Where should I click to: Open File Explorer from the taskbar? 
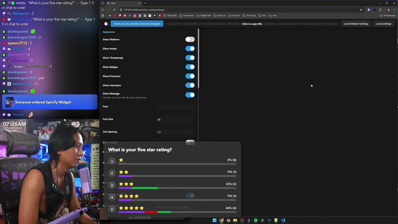(x=235, y=220)
